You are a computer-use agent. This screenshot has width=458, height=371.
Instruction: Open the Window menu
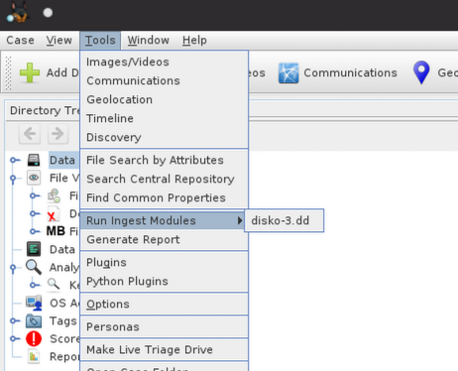click(x=149, y=41)
